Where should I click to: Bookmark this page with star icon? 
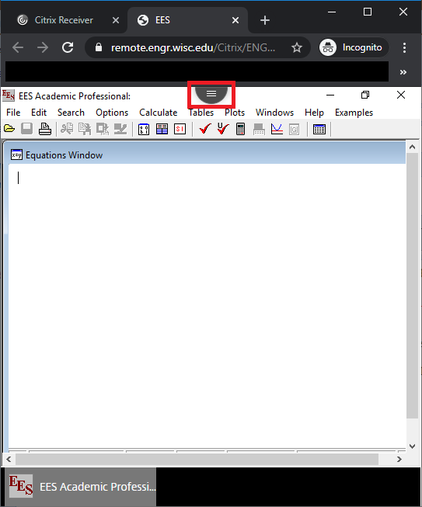(x=297, y=48)
